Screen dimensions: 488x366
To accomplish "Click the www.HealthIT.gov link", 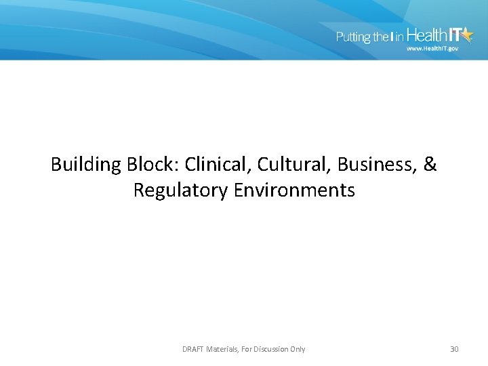I will pos(432,49).
